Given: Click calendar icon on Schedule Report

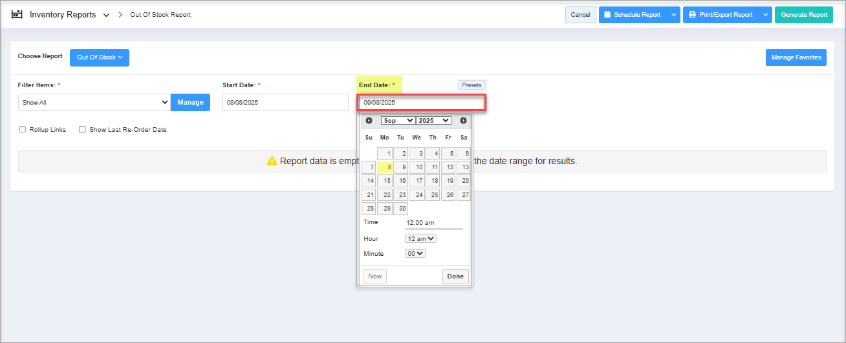Looking at the screenshot, I should point(607,15).
